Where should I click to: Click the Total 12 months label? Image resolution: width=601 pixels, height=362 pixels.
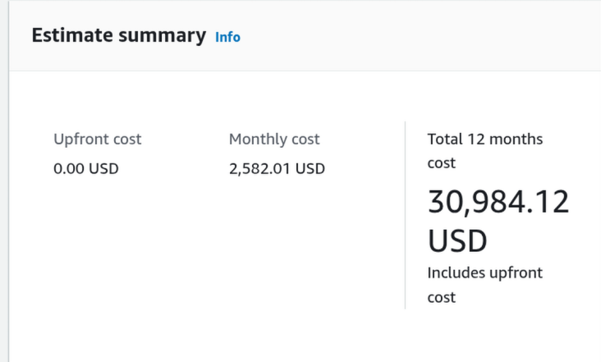tap(484, 140)
